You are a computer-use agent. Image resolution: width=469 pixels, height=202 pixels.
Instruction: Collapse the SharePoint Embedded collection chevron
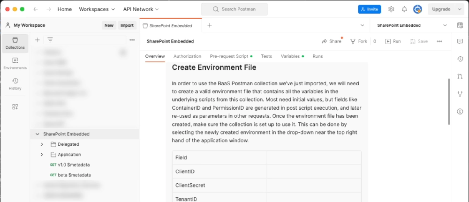38,134
